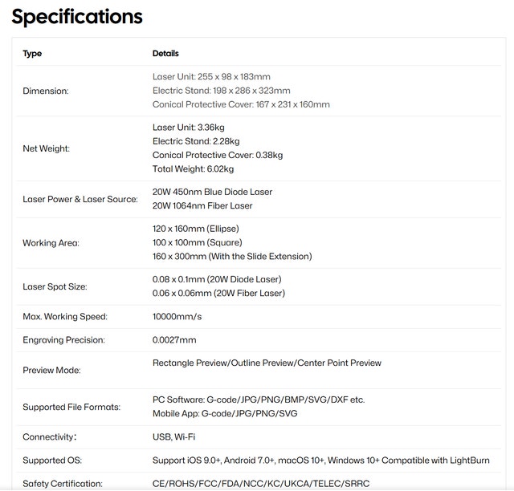The height and width of the screenshot is (491, 514).
Task: Click the Preview Mode row label
Action: click(x=51, y=370)
